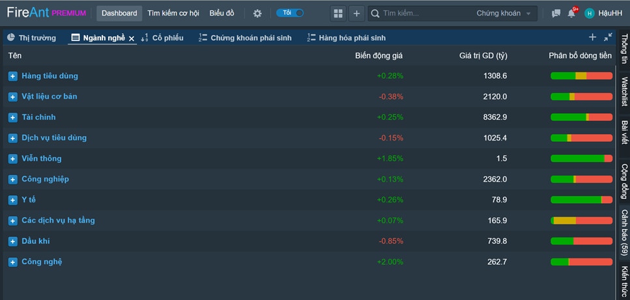630x300 pixels.
Task: Toggle the Tối dark mode switch
Action: click(x=290, y=13)
